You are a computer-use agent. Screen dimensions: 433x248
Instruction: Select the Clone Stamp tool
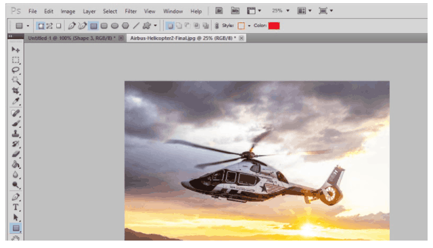16,134
